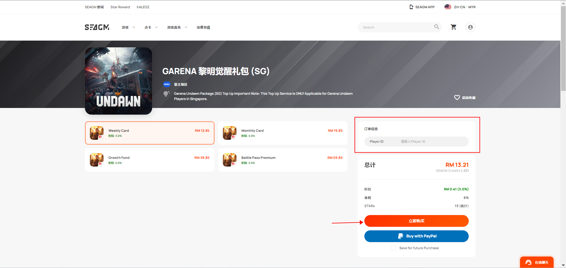Expand the 游戏直充 menu chevron
The width and height of the screenshot is (566, 268).
pyautogui.click(x=186, y=27)
